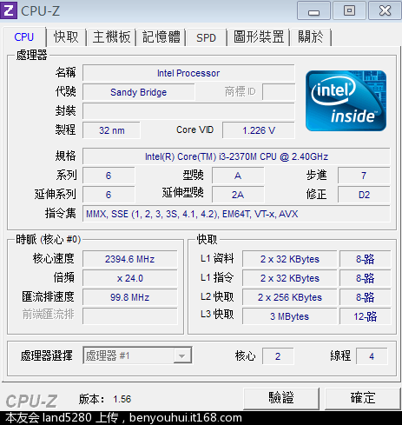
Task: Close the CPU-Z window
Action: pos(385,10)
